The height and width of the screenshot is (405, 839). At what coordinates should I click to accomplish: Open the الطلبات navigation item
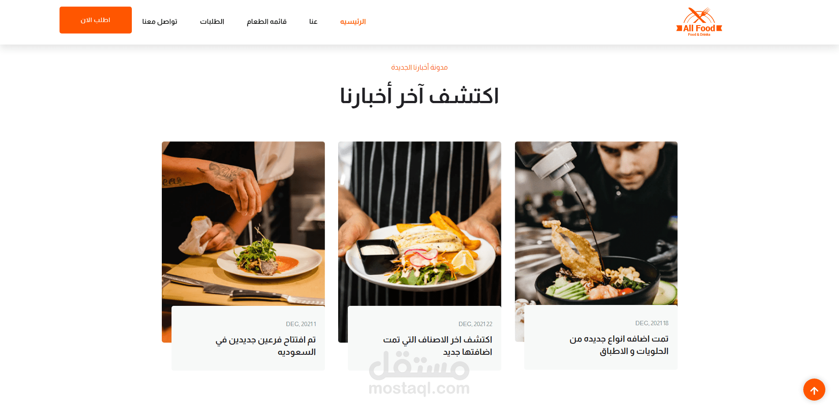pos(212,22)
